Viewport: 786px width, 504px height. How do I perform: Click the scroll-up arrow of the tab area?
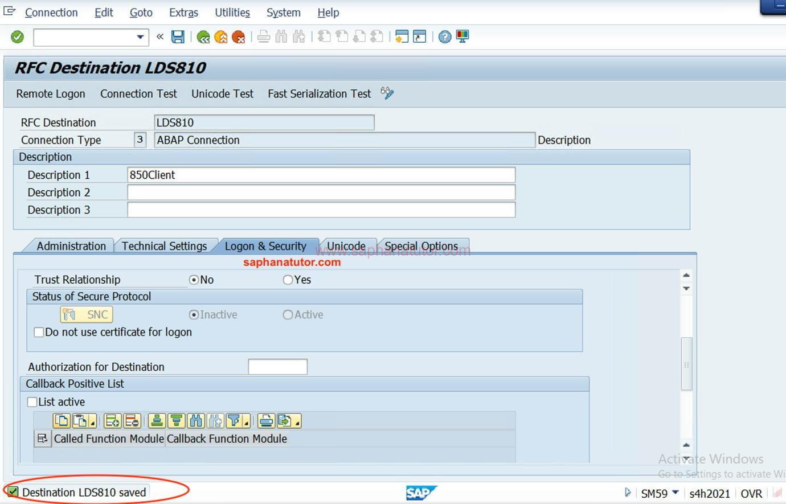coord(686,275)
